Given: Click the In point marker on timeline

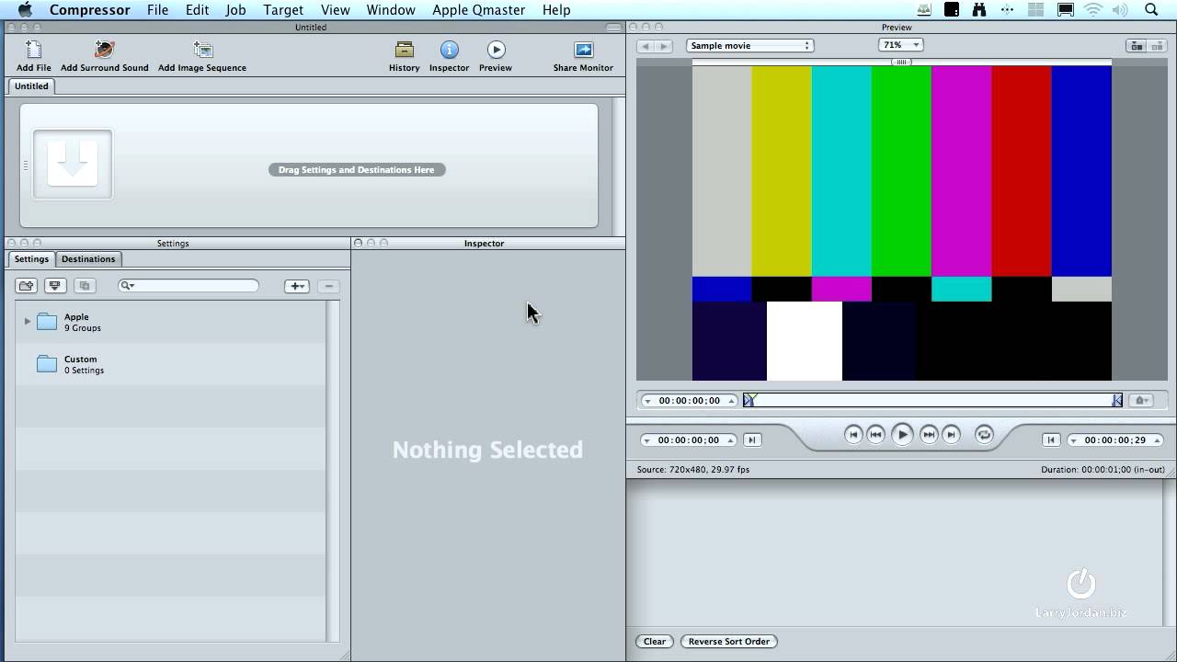Looking at the screenshot, I should tap(749, 400).
